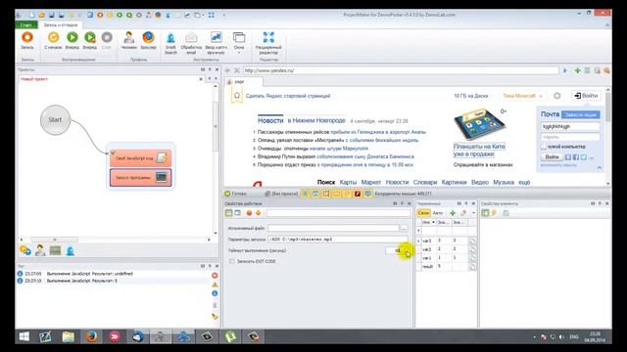Click Сделать Яндекс стартовой страницей link
Viewport: 627px width, 352px height.
coord(288,96)
